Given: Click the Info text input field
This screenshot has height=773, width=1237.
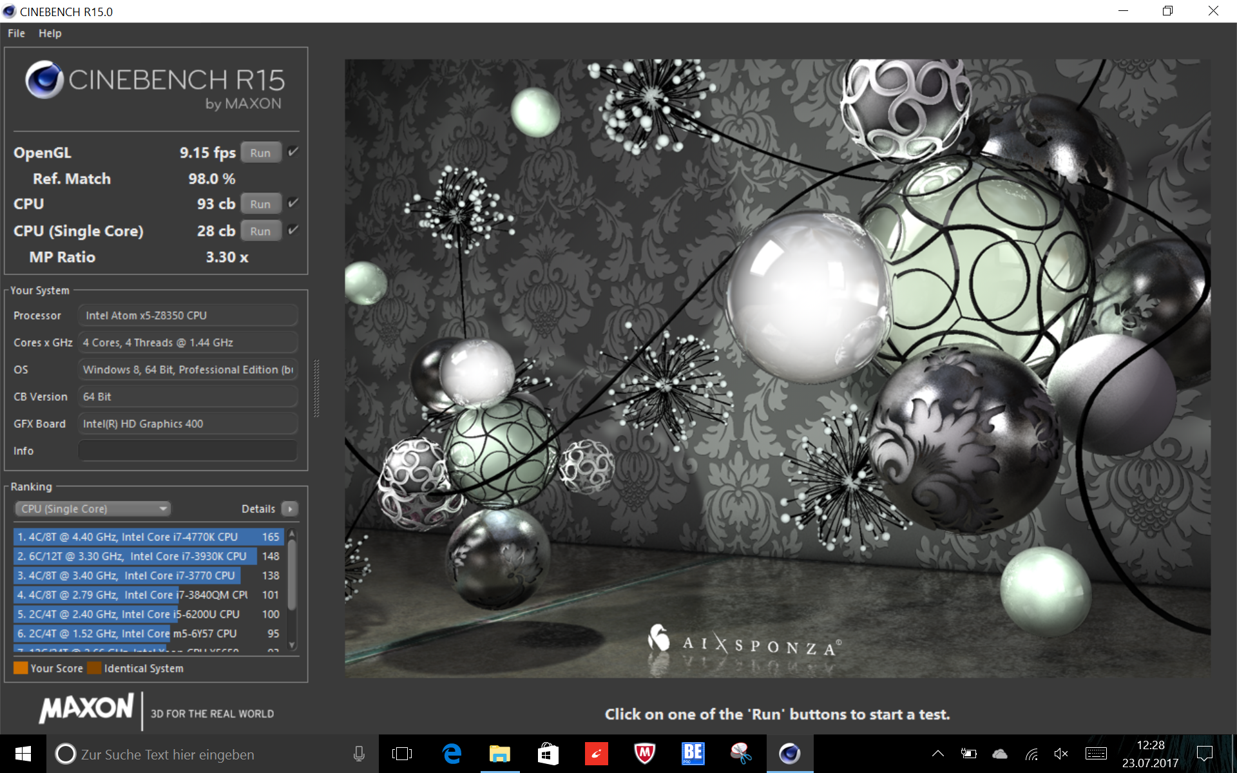Looking at the screenshot, I should coord(187,451).
